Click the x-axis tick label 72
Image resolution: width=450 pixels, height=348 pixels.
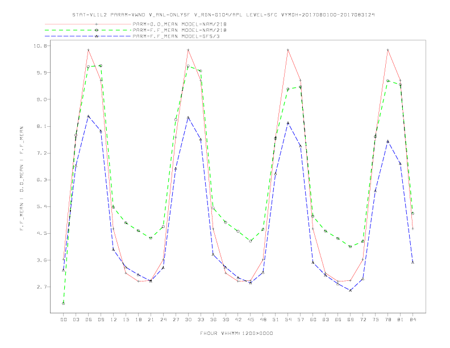(363, 320)
